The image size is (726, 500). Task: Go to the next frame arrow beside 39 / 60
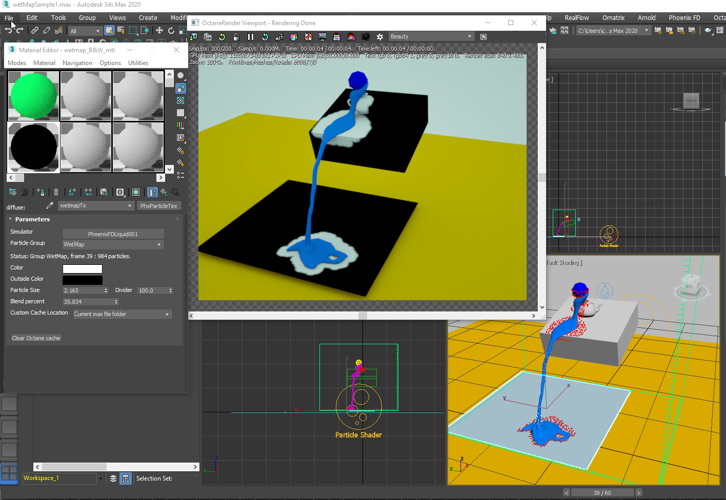(638, 493)
